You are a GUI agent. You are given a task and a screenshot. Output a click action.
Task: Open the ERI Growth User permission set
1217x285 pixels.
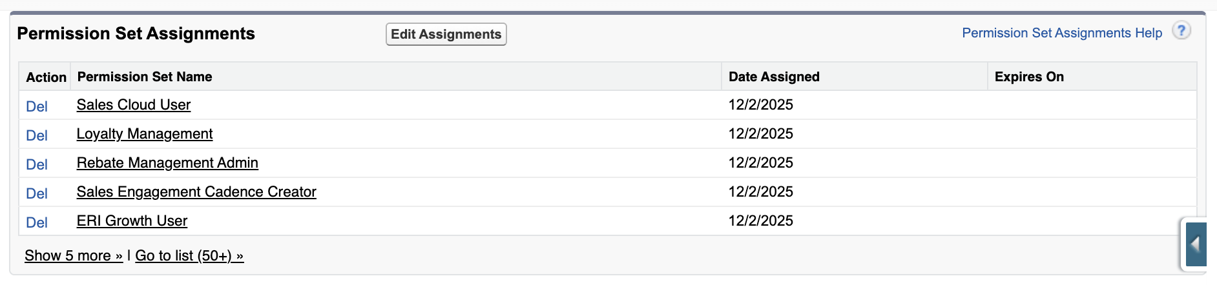[x=132, y=221]
